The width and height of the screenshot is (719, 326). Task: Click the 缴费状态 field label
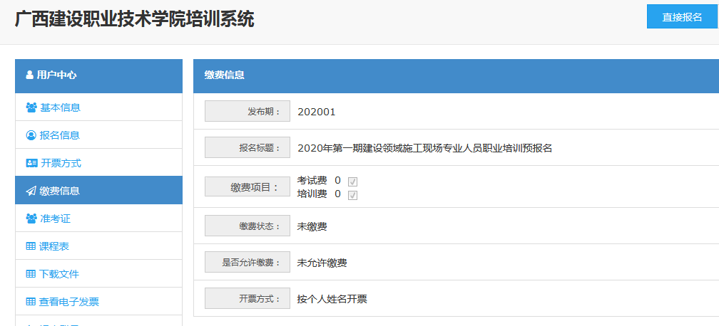248,226
